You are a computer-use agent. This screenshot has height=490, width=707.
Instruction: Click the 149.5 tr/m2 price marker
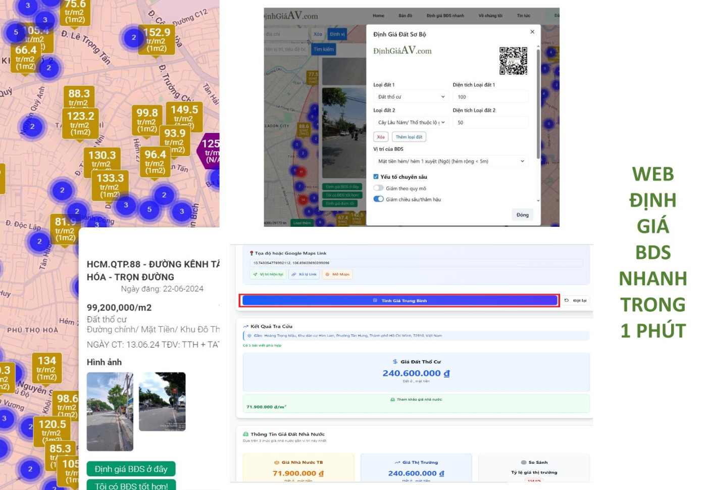(184, 115)
